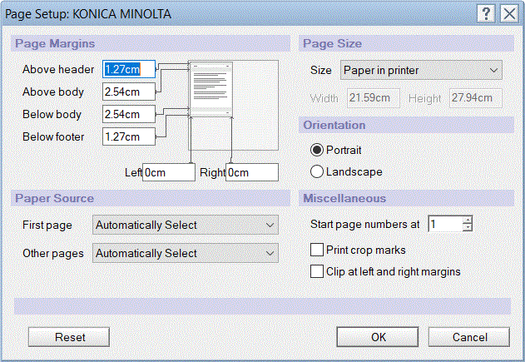525x362 pixels.
Task: Select Landscape orientation
Action: (316, 171)
